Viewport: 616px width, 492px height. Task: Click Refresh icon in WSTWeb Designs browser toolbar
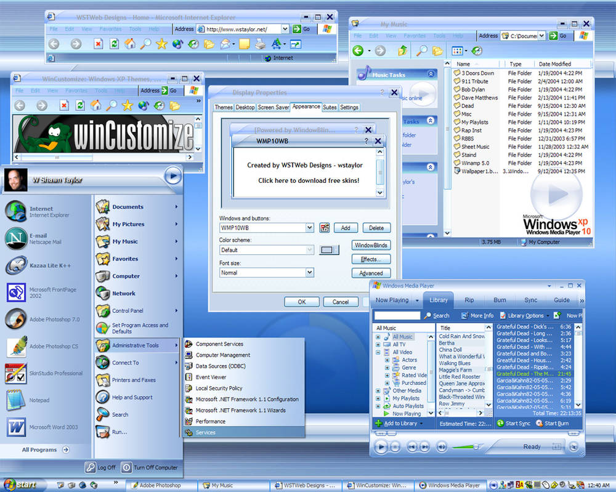(115, 44)
